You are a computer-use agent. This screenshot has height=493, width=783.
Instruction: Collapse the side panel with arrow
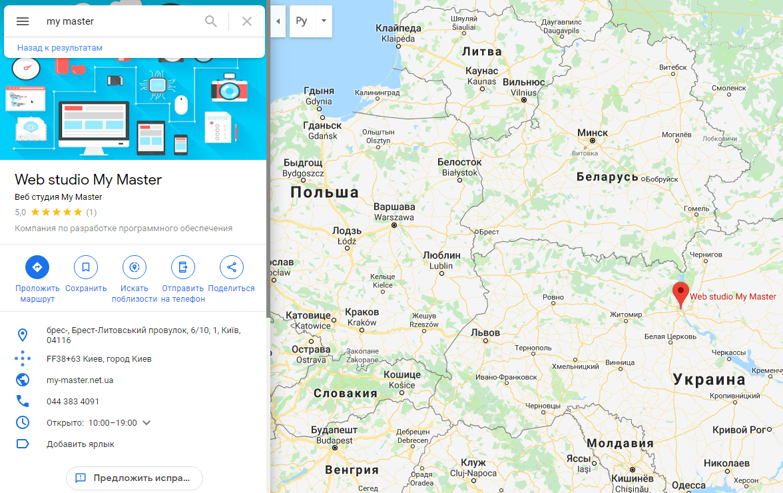click(278, 21)
